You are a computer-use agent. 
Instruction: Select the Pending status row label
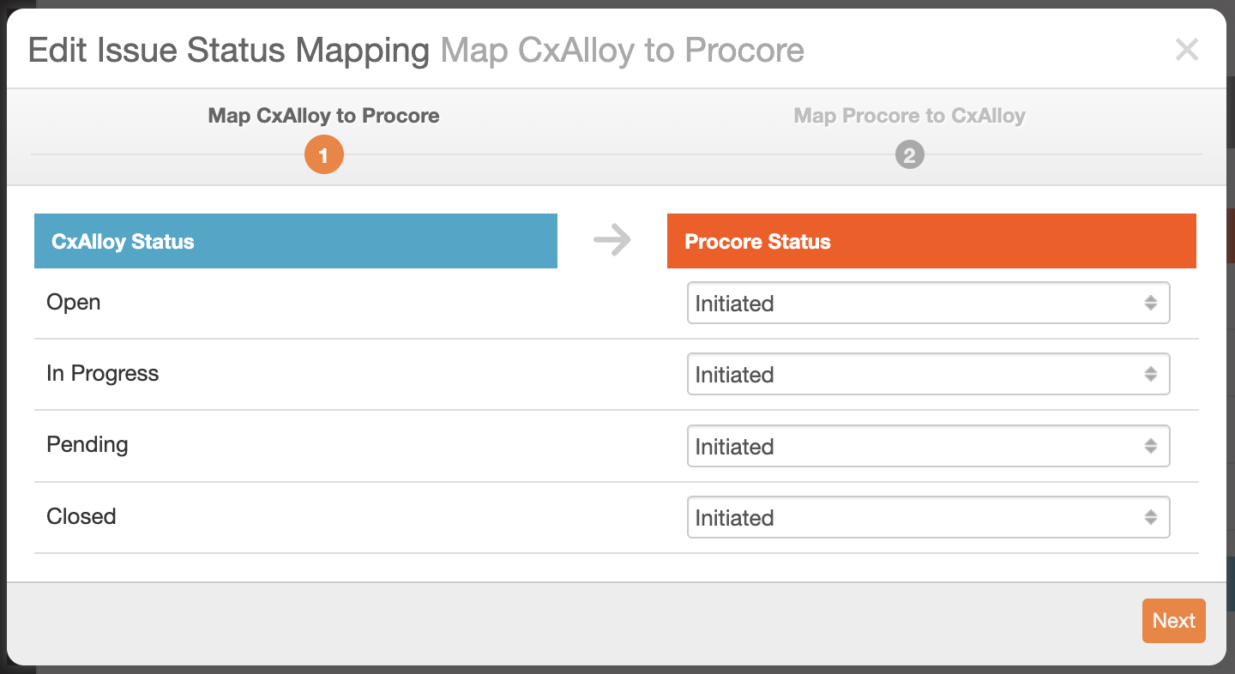coord(87,444)
